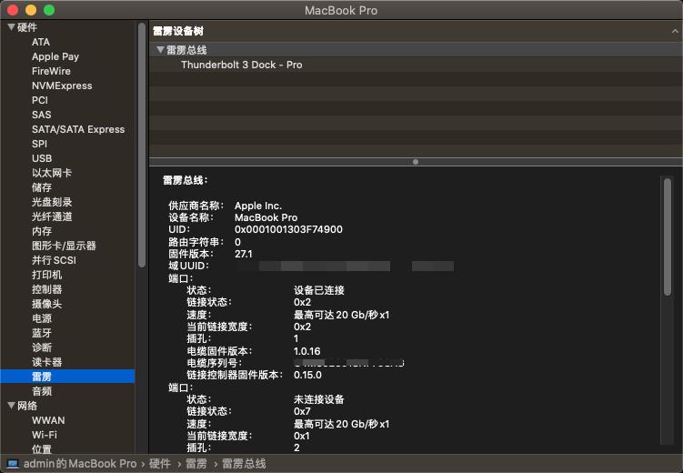Select SPI in the sidebar
The width and height of the screenshot is (683, 473).
point(39,144)
